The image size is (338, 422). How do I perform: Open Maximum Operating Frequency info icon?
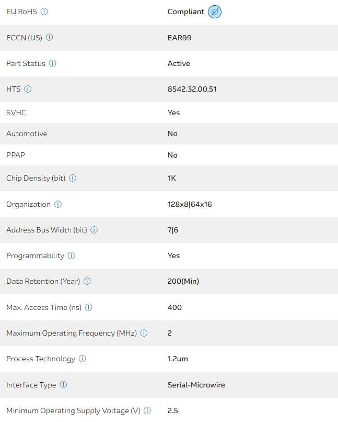[144, 333]
